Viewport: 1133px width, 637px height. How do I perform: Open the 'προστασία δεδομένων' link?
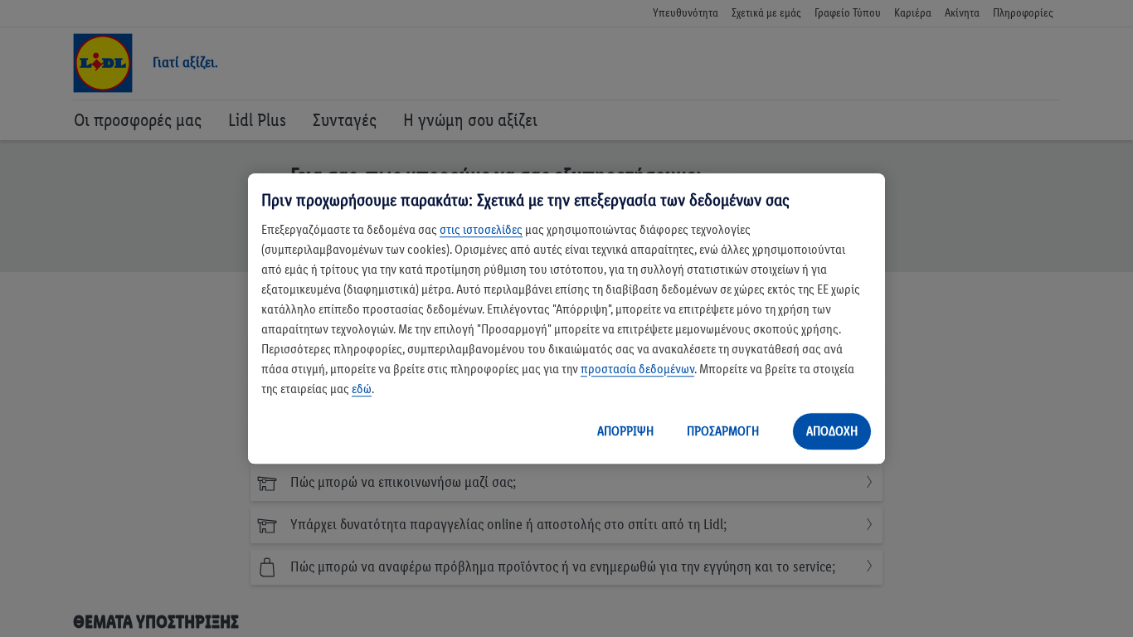638,369
